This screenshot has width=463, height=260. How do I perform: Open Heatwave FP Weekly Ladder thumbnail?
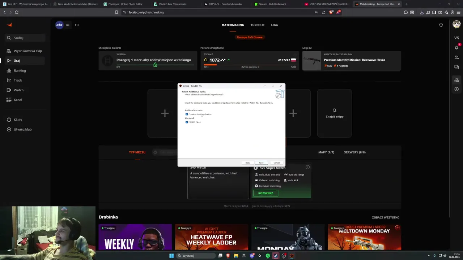point(212,237)
